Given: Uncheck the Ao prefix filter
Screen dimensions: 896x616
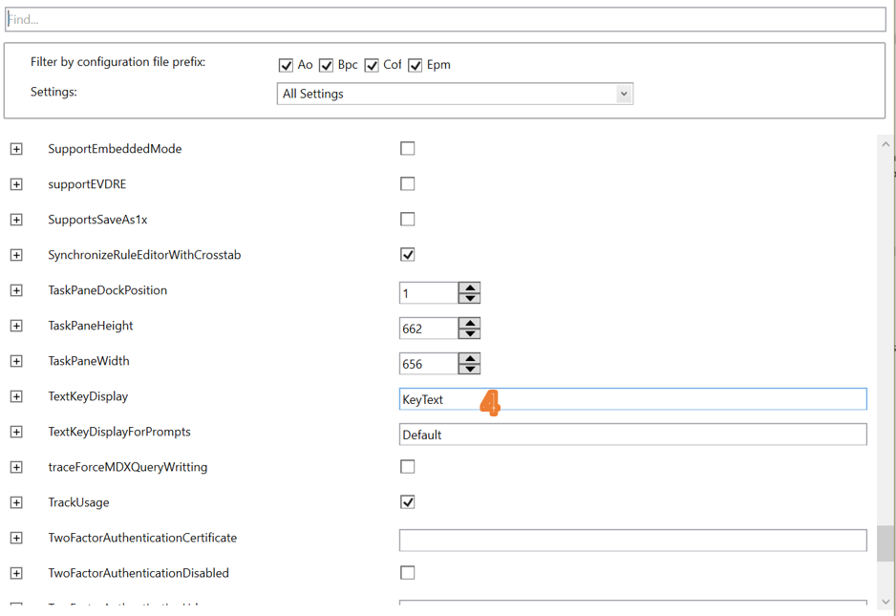Looking at the screenshot, I should point(286,66).
